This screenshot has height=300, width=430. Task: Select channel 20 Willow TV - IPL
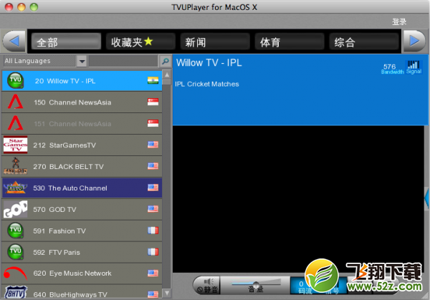point(82,80)
